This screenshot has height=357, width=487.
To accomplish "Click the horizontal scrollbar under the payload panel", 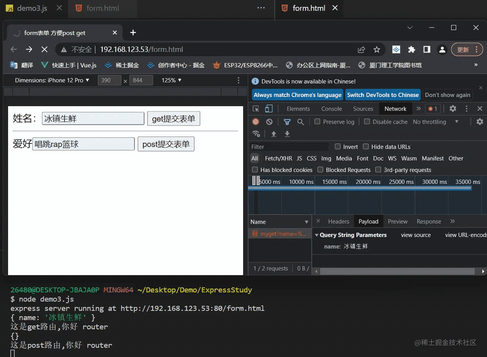I will (x=397, y=271).
